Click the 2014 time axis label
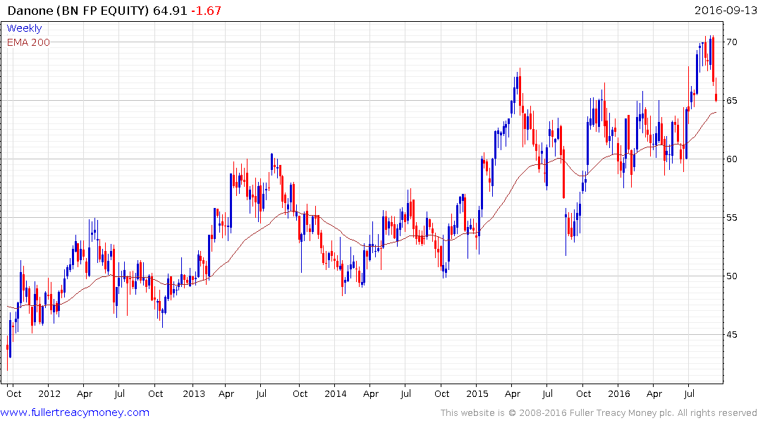This screenshot has width=758, height=423. click(336, 393)
